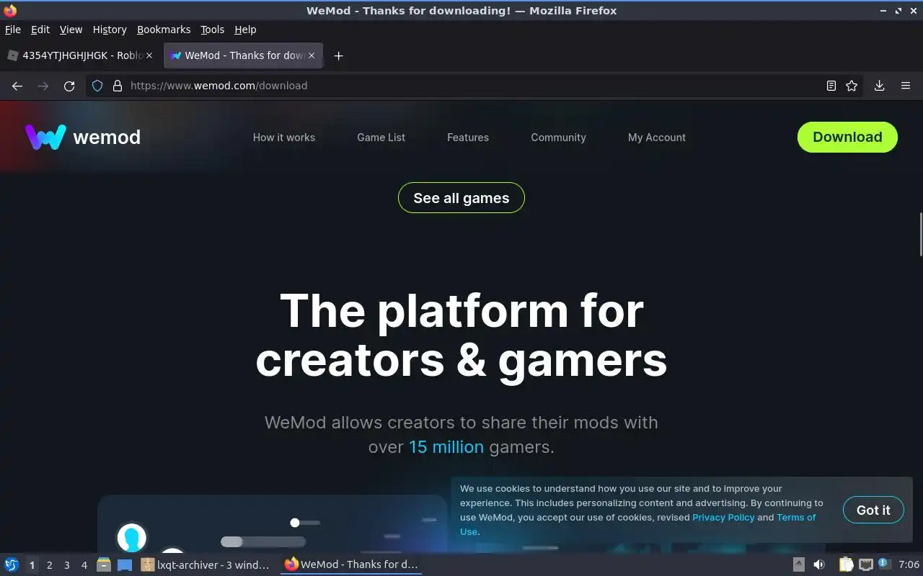
Task: Open the History menu
Action: click(110, 30)
